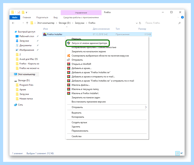
Task: Select Копировать from context menu
Action: (78, 117)
